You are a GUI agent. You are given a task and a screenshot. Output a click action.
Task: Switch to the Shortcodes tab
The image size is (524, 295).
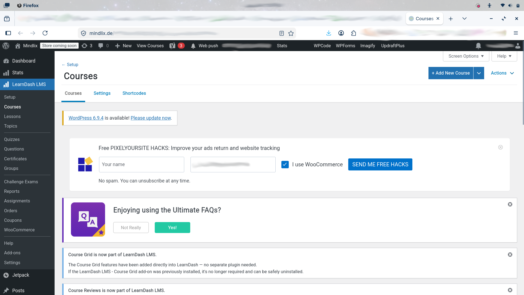click(x=134, y=93)
